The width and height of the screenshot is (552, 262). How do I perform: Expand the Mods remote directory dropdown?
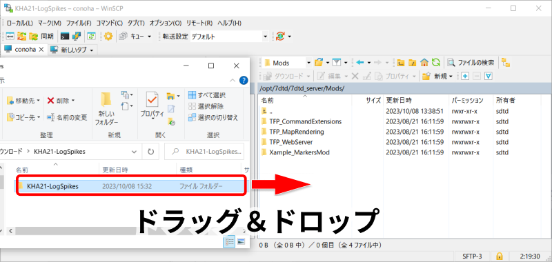[308, 63]
